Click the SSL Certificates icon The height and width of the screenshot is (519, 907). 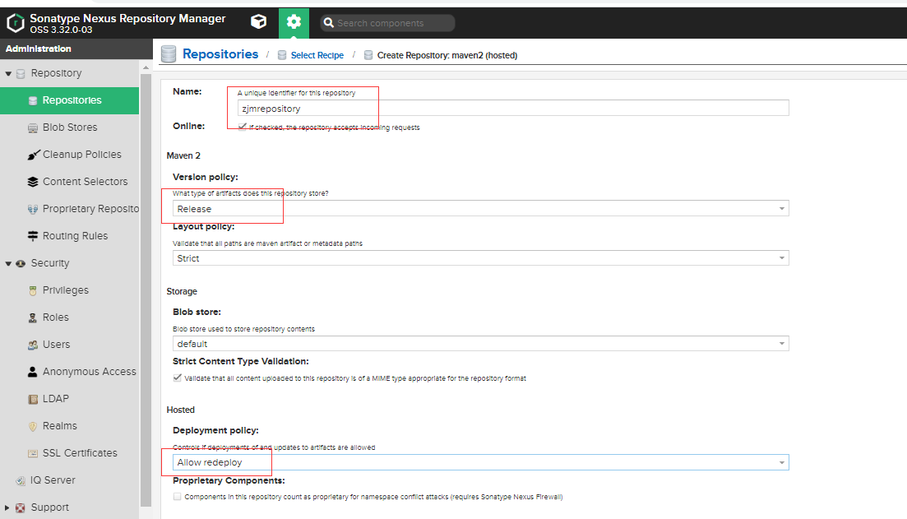[x=33, y=454]
